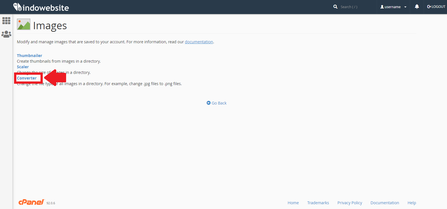This screenshot has width=447, height=209.
Task: Select Home in the footer menu
Action: (293, 203)
